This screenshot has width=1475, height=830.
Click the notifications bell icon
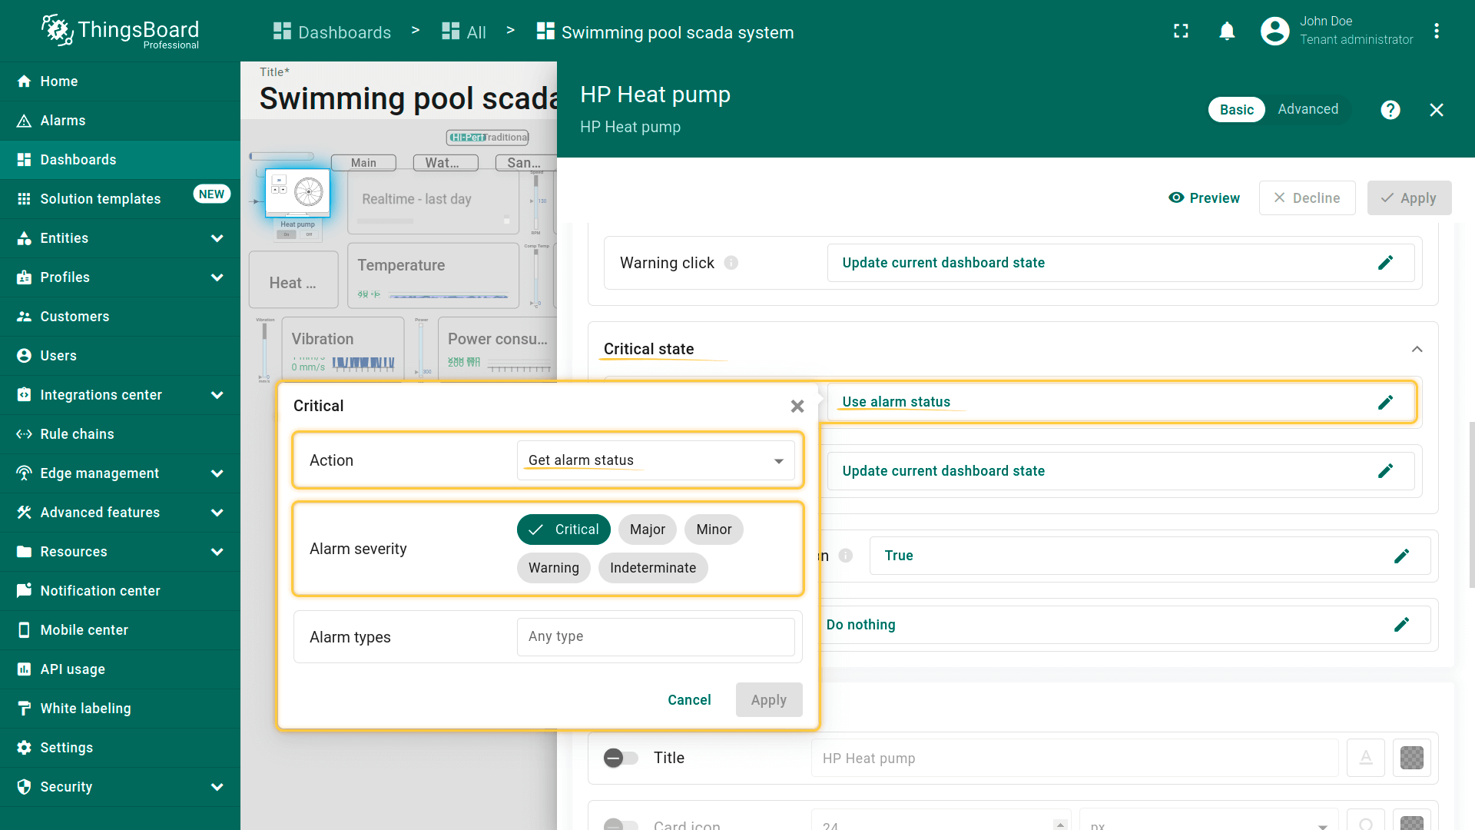[1227, 31]
